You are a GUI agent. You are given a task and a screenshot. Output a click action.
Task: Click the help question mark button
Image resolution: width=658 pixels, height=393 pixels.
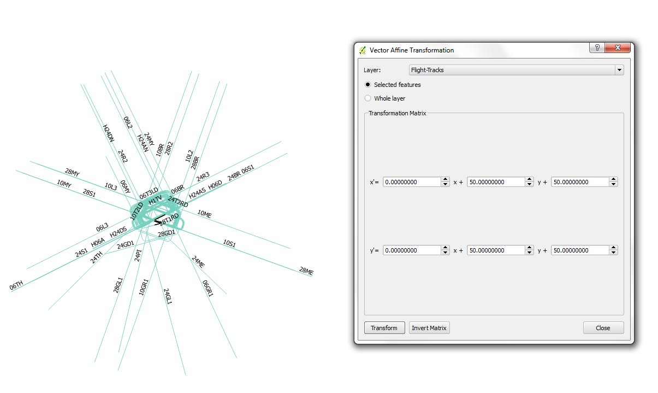pyautogui.click(x=597, y=48)
